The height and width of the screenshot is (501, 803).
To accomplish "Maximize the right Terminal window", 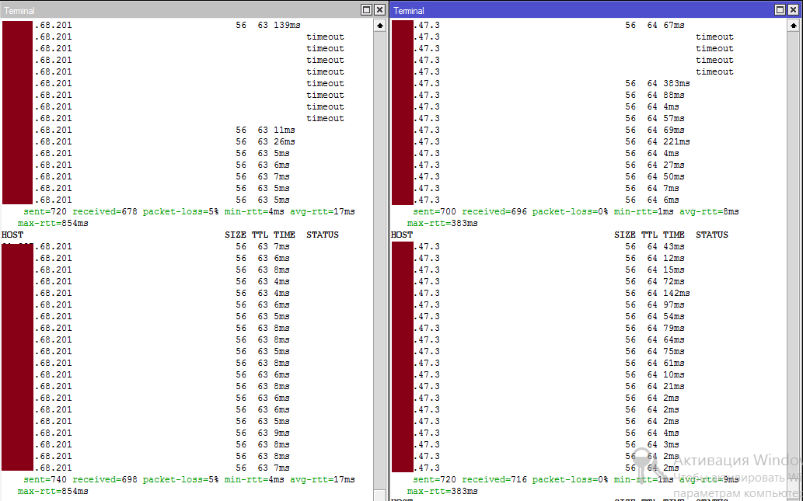I will pyautogui.click(x=780, y=10).
